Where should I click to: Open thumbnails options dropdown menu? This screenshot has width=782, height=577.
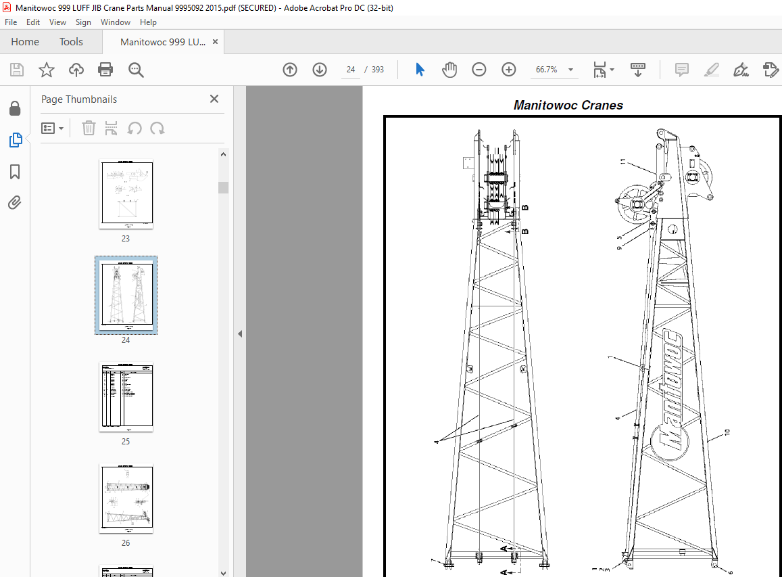[x=52, y=129]
